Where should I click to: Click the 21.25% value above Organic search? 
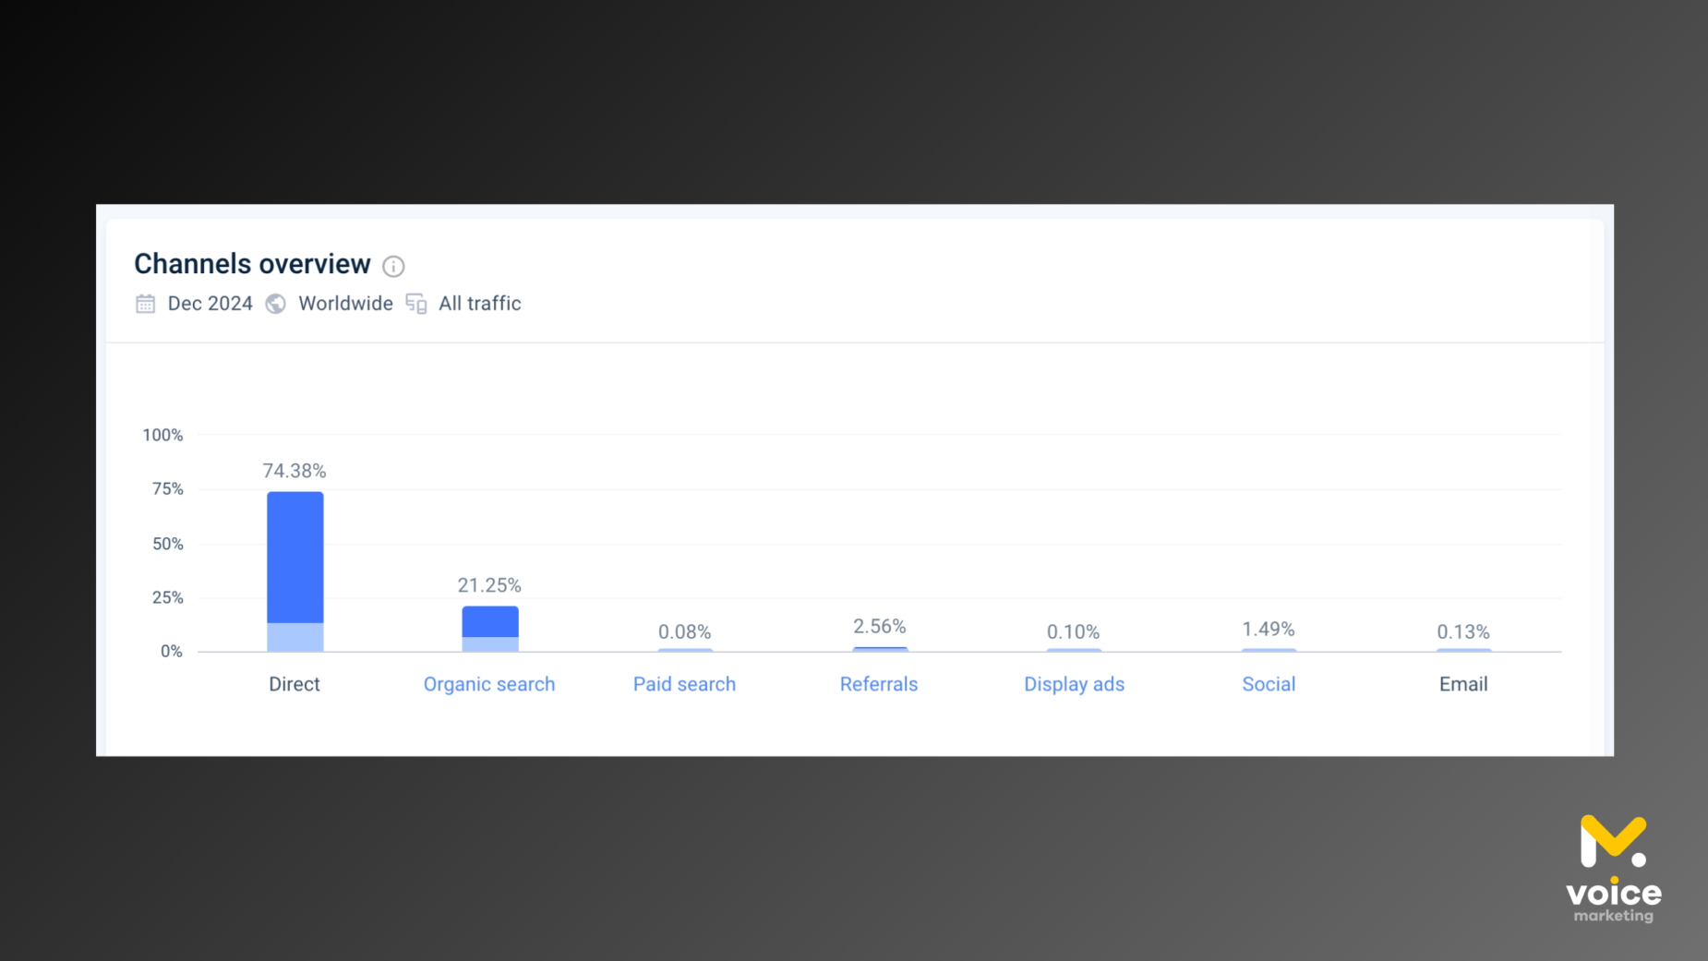pyautogui.click(x=489, y=585)
